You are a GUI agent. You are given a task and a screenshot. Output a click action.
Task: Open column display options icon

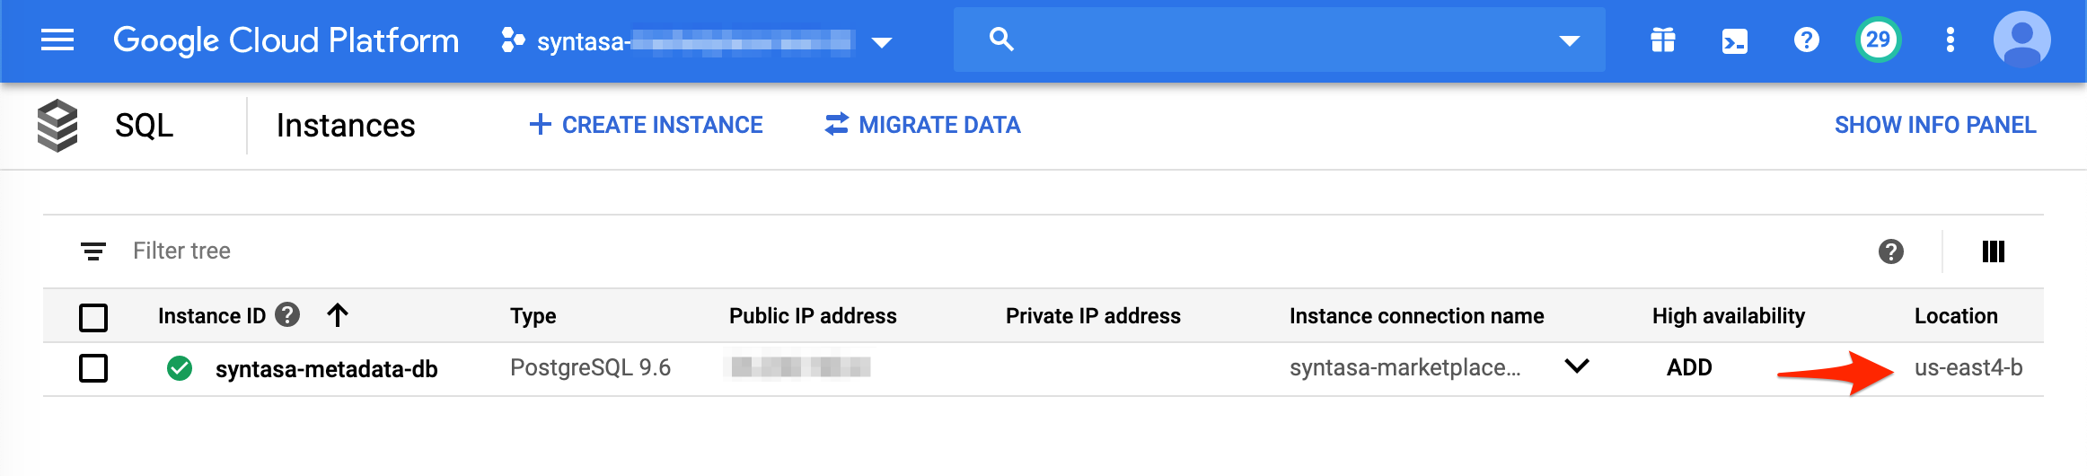tap(1993, 251)
